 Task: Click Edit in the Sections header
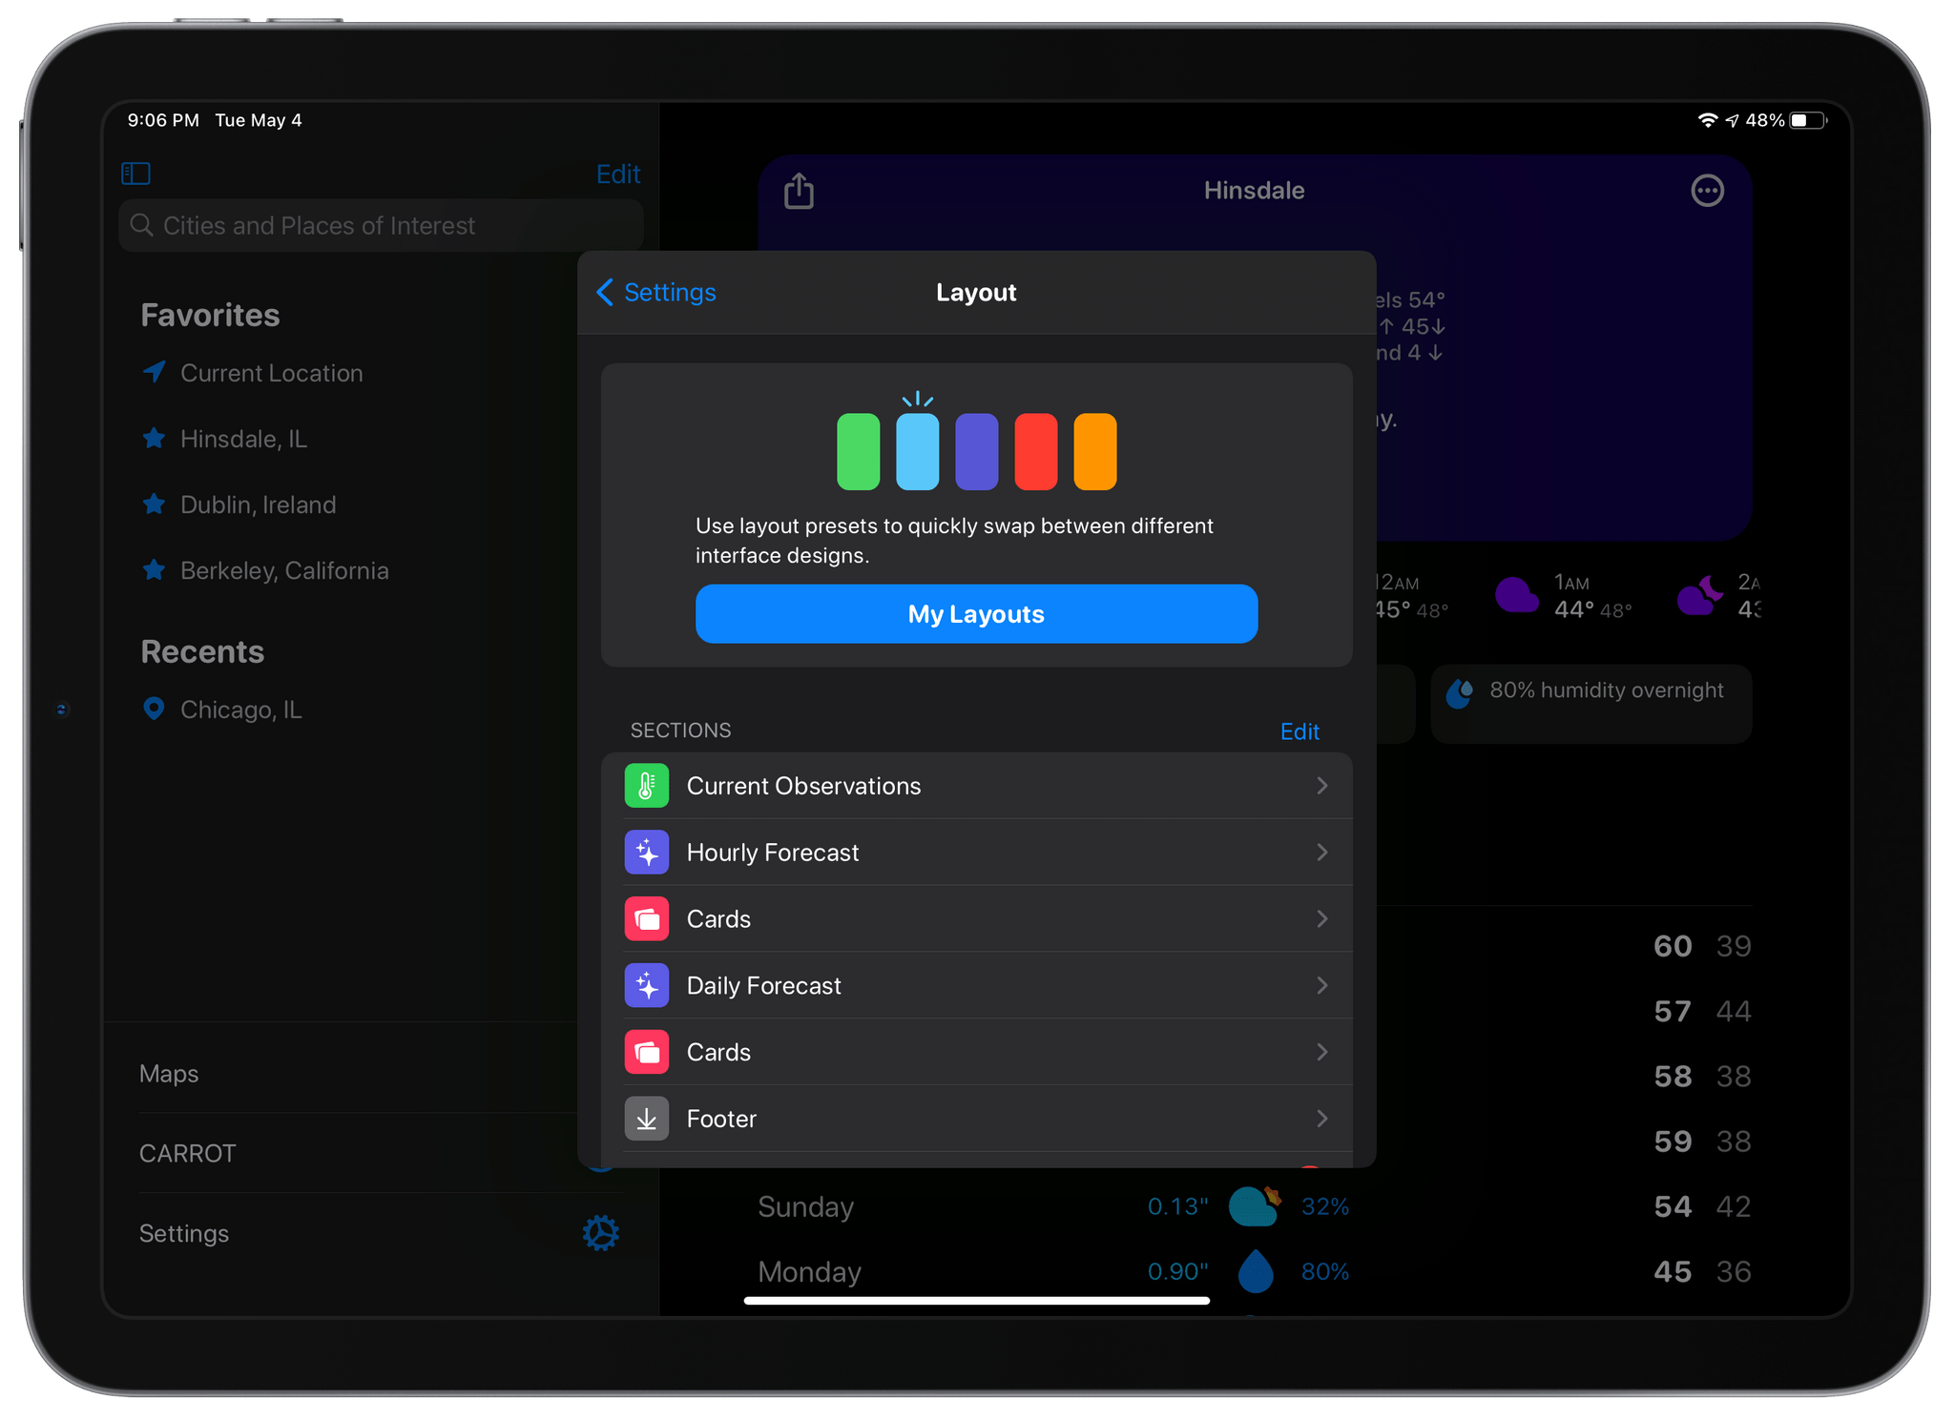pos(1299,732)
